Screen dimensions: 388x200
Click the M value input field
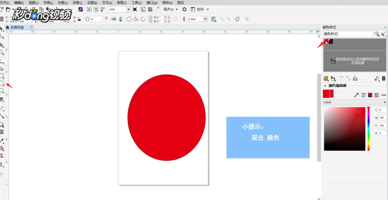(382, 117)
